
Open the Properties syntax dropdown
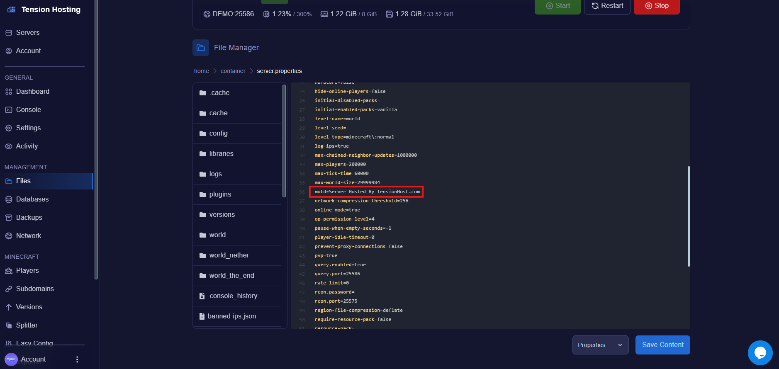[x=600, y=345]
